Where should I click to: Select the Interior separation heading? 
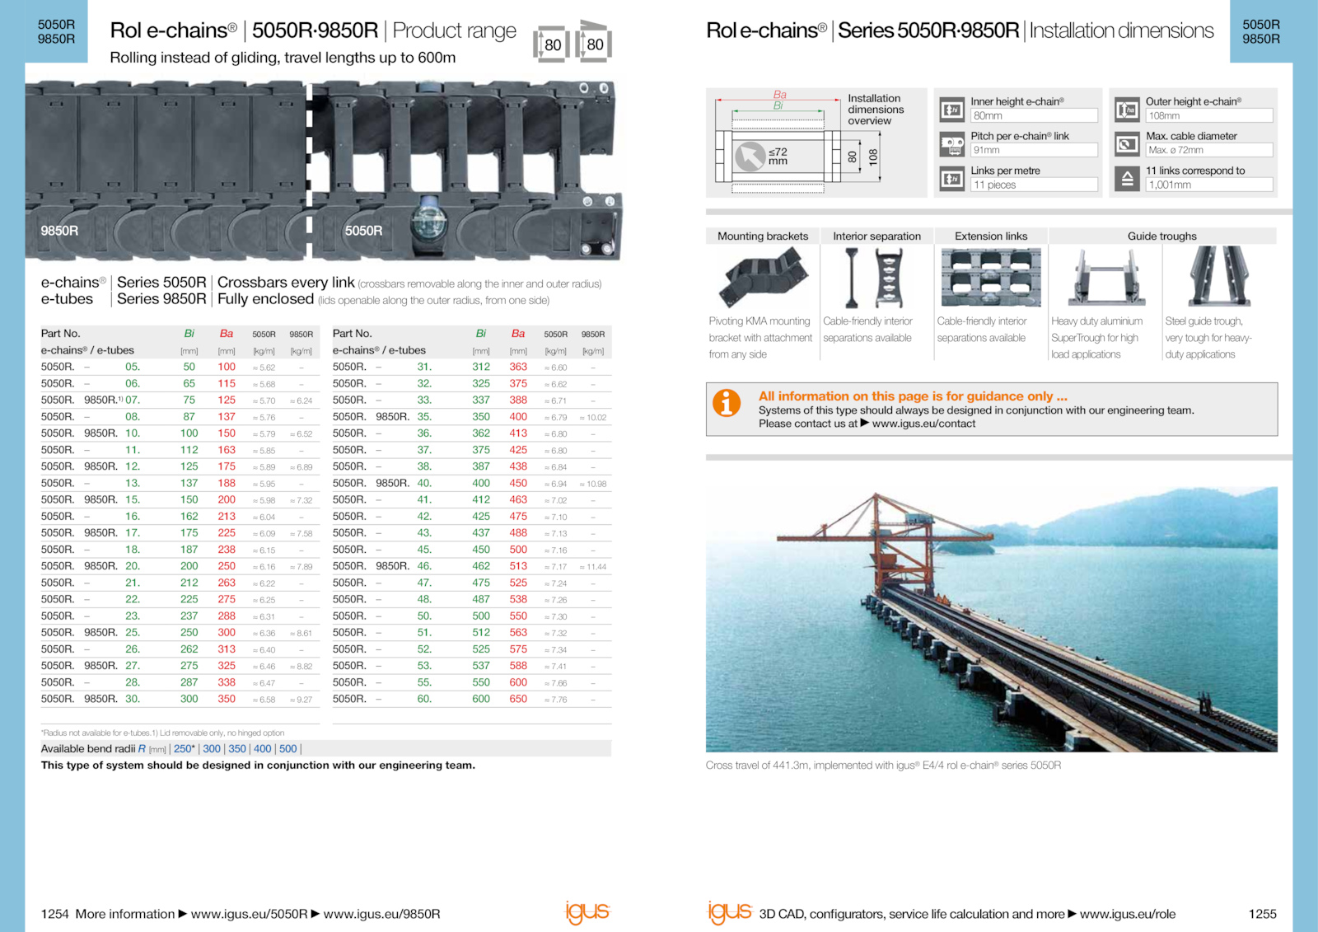pyautogui.click(x=876, y=236)
